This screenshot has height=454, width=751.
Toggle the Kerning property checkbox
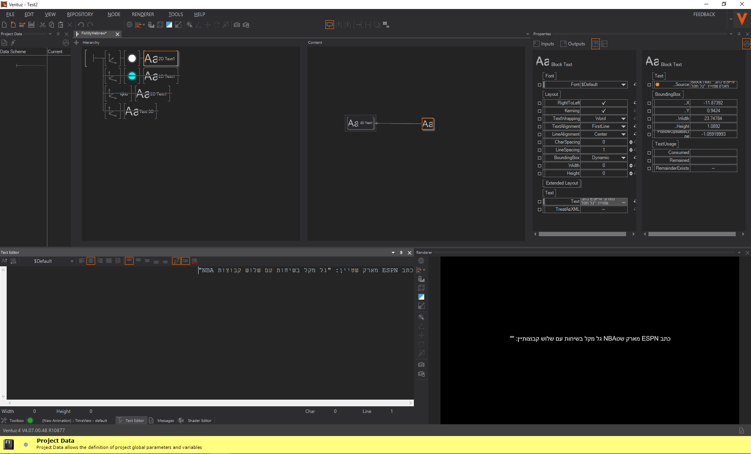tap(603, 111)
